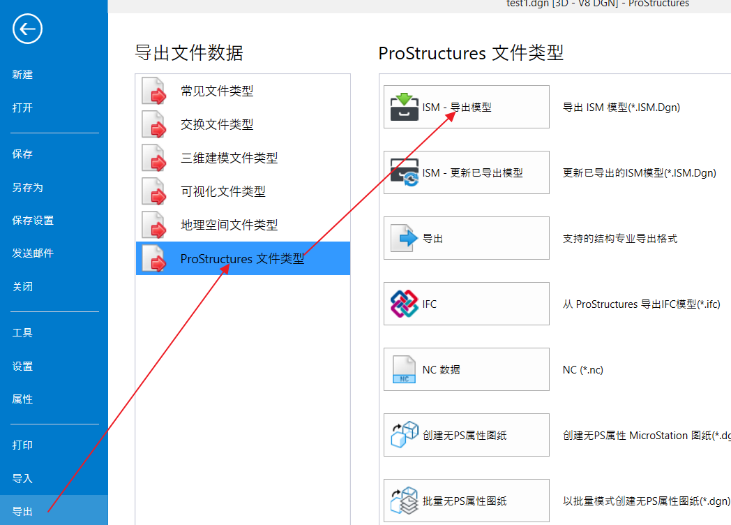Click the NC 数据 file icon
This screenshot has width=731, height=525.
tap(404, 369)
